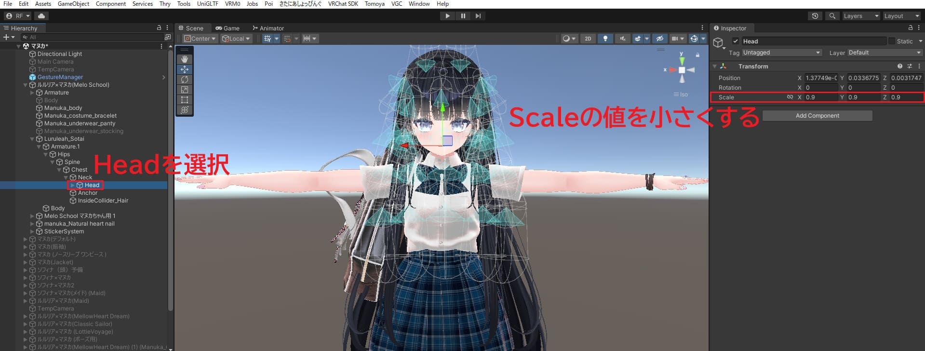Toggle hidden objects visibility icon
The image size is (925, 351).
tap(660, 39)
